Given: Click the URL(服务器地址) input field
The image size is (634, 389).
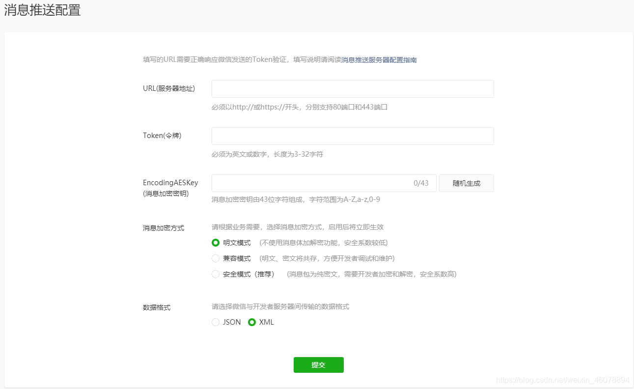Looking at the screenshot, I should pos(353,89).
